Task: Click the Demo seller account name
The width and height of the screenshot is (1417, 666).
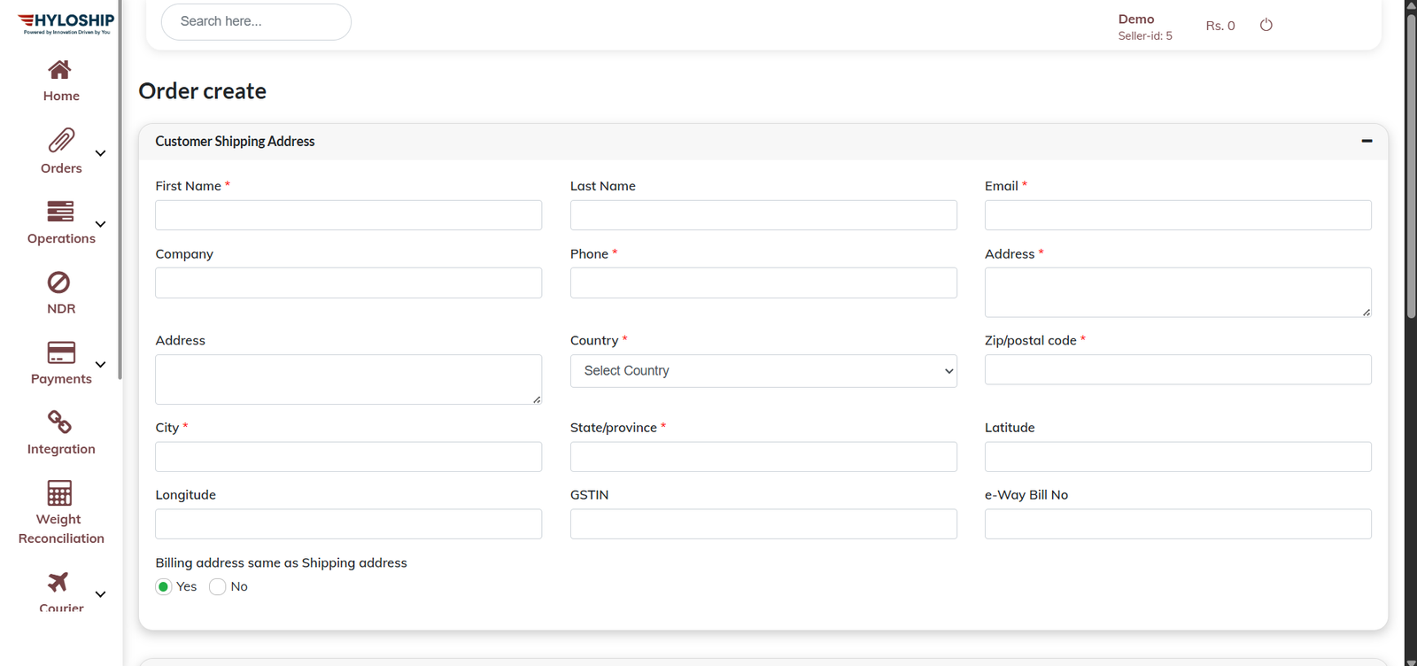Action: click(1135, 19)
